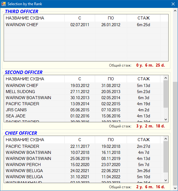
Task: Click СТАЖ header in Chief Officer table
Action: tap(144, 140)
